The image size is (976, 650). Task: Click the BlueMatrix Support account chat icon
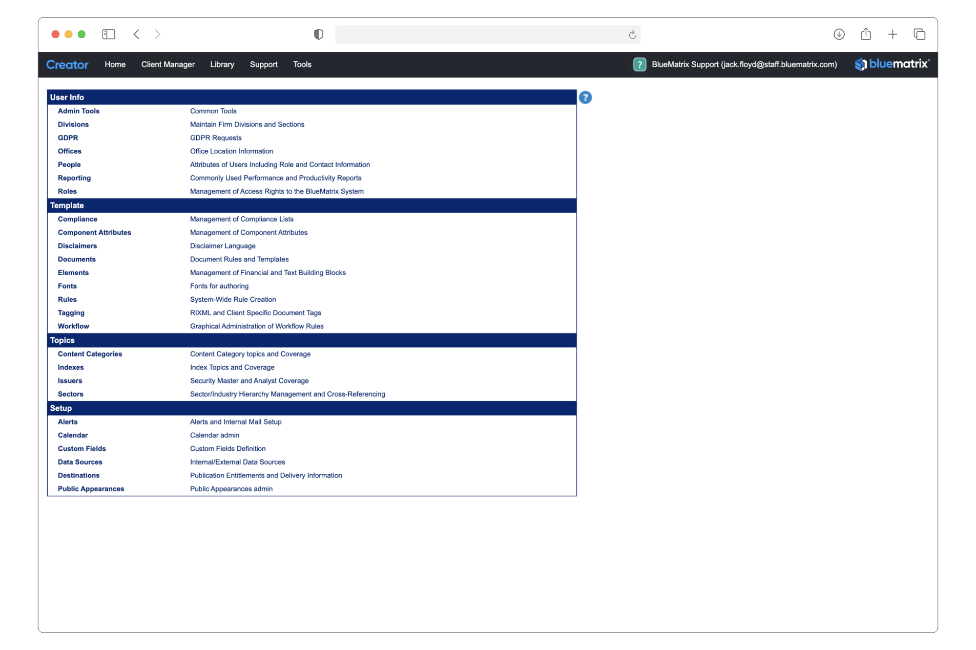click(639, 64)
